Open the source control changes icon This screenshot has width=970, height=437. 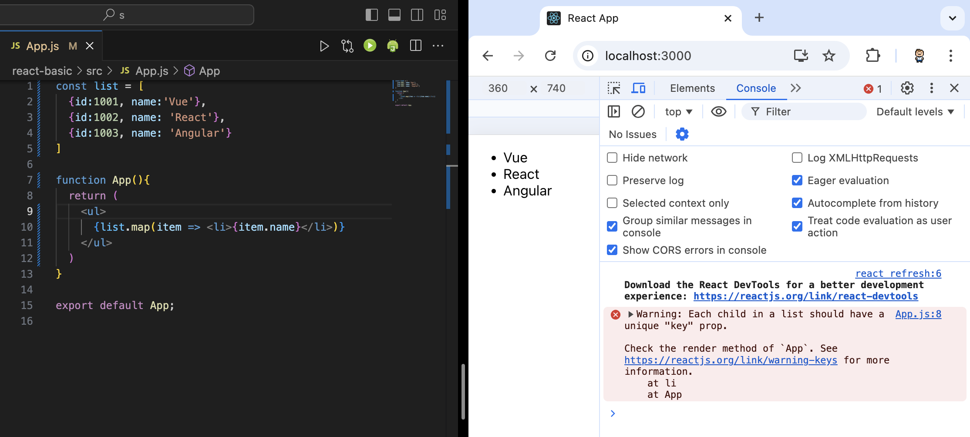click(x=347, y=46)
